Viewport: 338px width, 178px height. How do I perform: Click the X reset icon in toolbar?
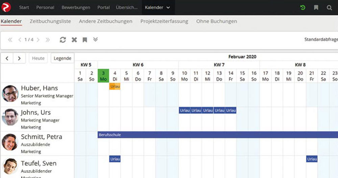click(74, 40)
